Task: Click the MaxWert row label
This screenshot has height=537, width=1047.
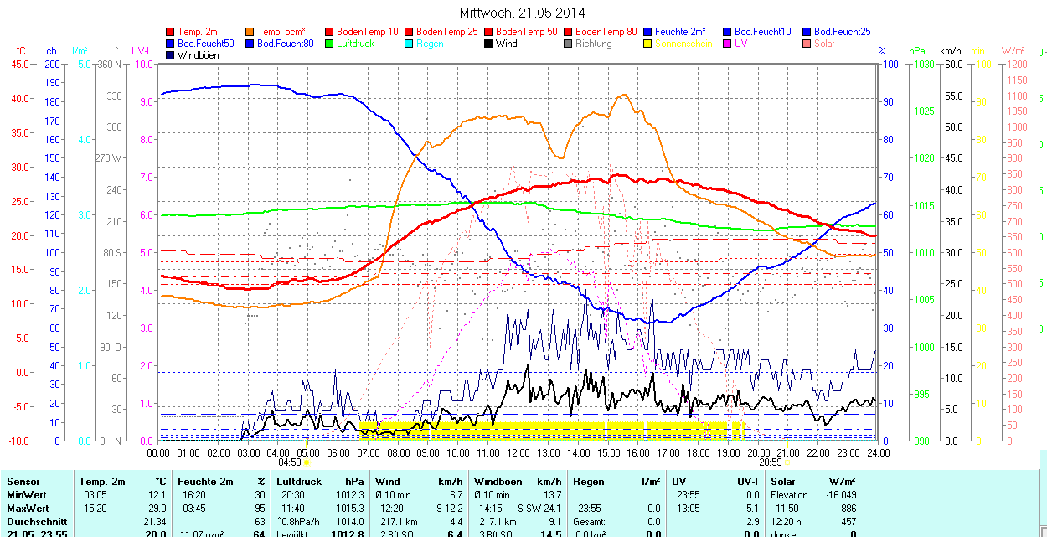Action: (28, 509)
